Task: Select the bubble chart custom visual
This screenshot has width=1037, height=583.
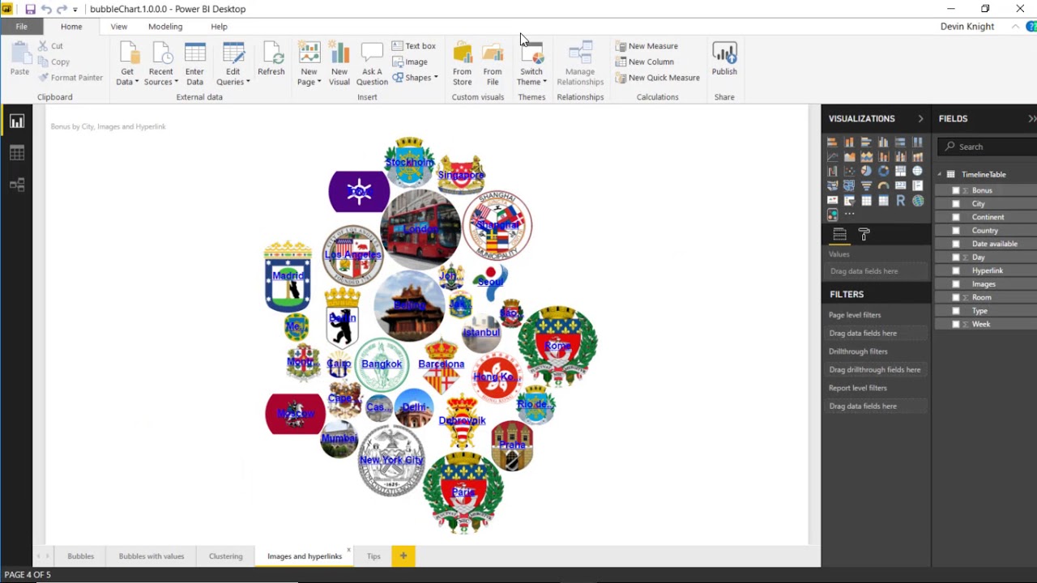Action: click(832, 215)
